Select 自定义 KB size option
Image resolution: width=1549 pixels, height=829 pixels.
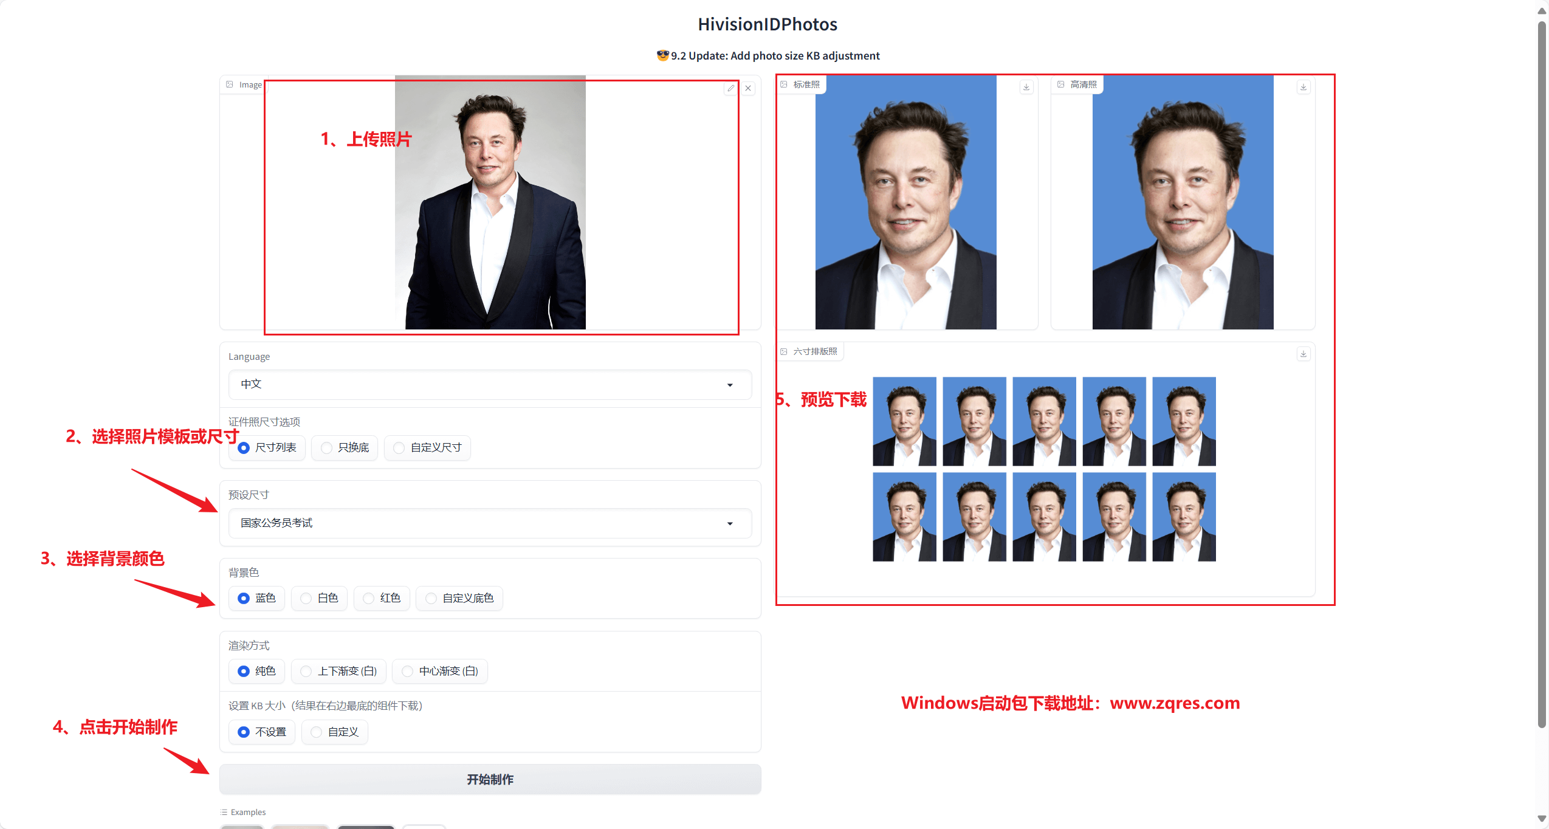tap(335, 732)
